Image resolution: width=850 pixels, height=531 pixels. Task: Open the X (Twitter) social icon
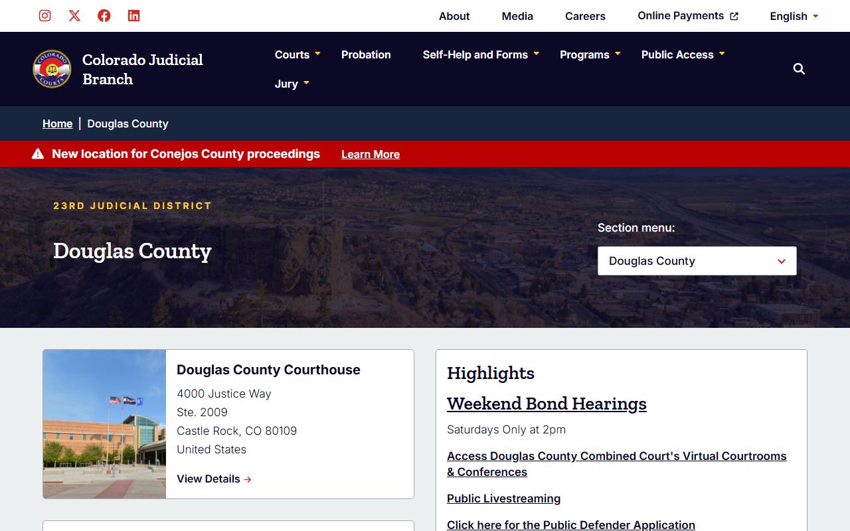[x=74, y=16]
